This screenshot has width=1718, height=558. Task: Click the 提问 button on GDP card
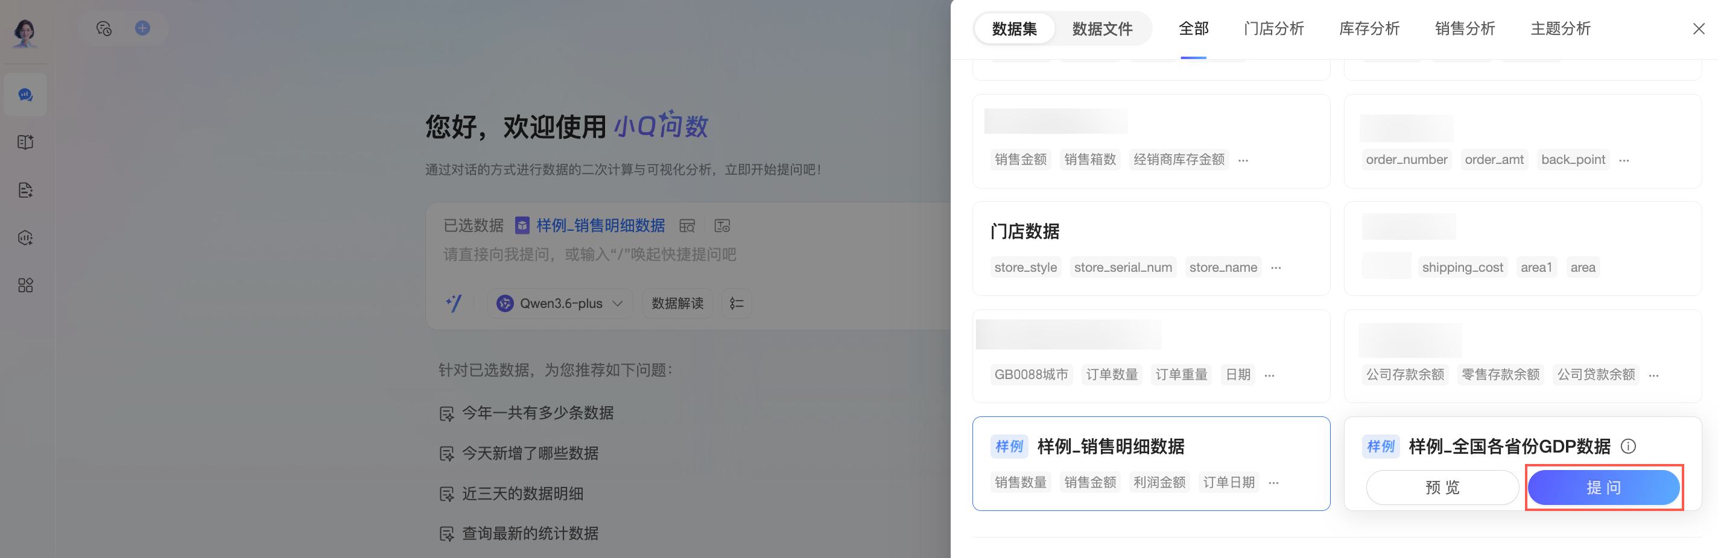1603,487
